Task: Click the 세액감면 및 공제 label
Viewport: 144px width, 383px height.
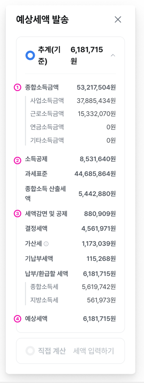Action: [x=46, y=214]
